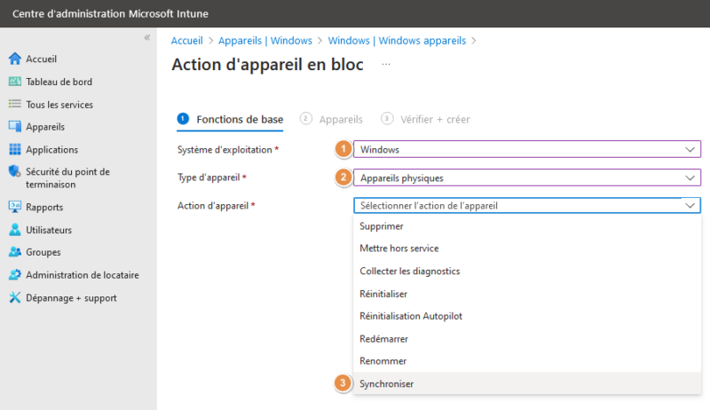Image resolution: width=710 pixels, height=410 pixels.
Task: Click the Rapports icon in sidebar
Action: click(x=14, y=208)
